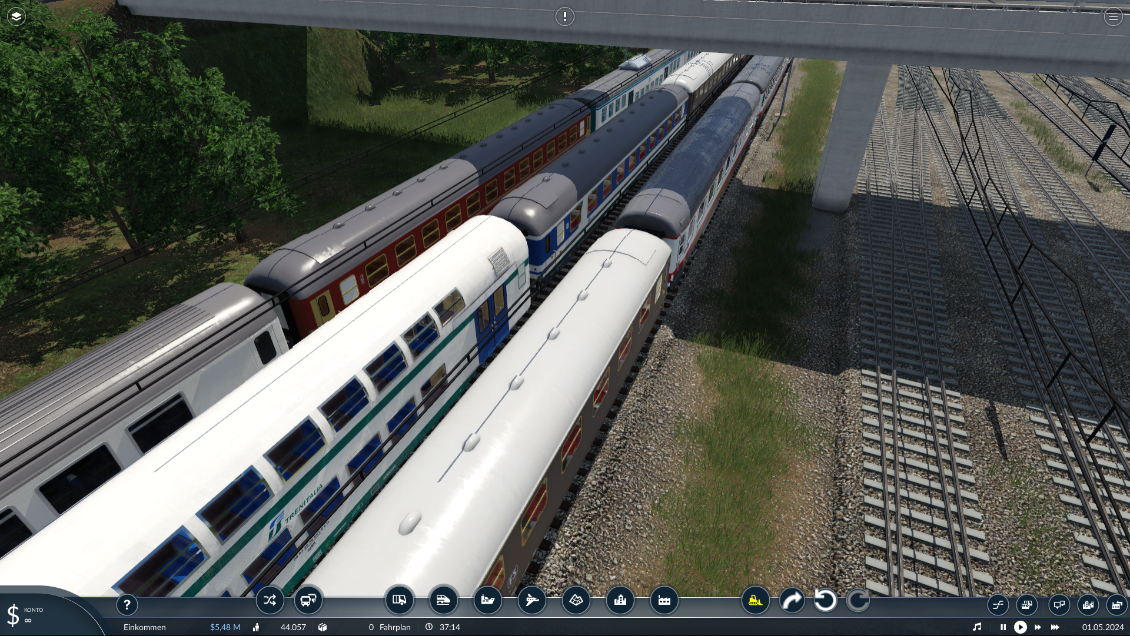The height and width of the screenshot is (636, 1130).
Task: Open the road construction menu
Action: pos(400,600)
